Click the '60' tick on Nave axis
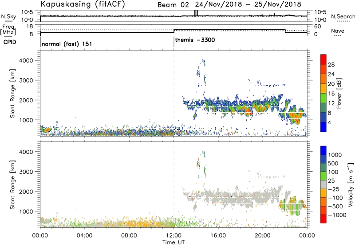This screenshot has width=355, height=245. pos(318,27)
